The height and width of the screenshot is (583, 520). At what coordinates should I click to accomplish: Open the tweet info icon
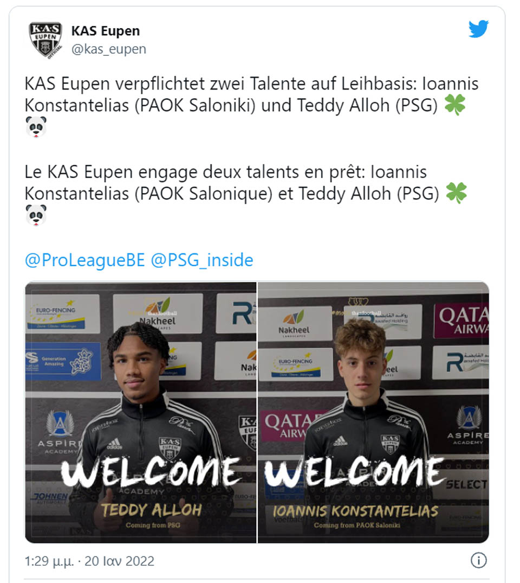(x=478, y=561)
